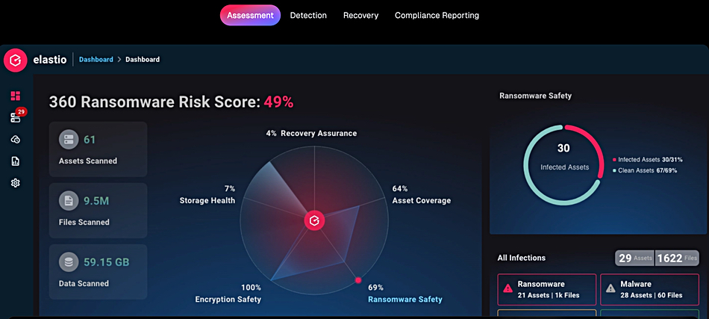
Task: Select the Assets Scanned card
Action: (x=98, y=149)
